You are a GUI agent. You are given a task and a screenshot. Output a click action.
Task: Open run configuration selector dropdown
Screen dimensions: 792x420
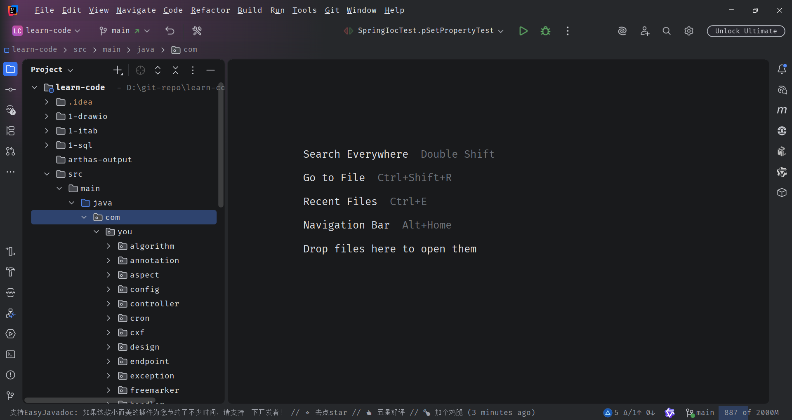424,30
